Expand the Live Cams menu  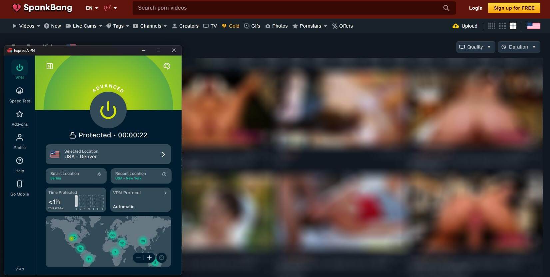(84, 26)
